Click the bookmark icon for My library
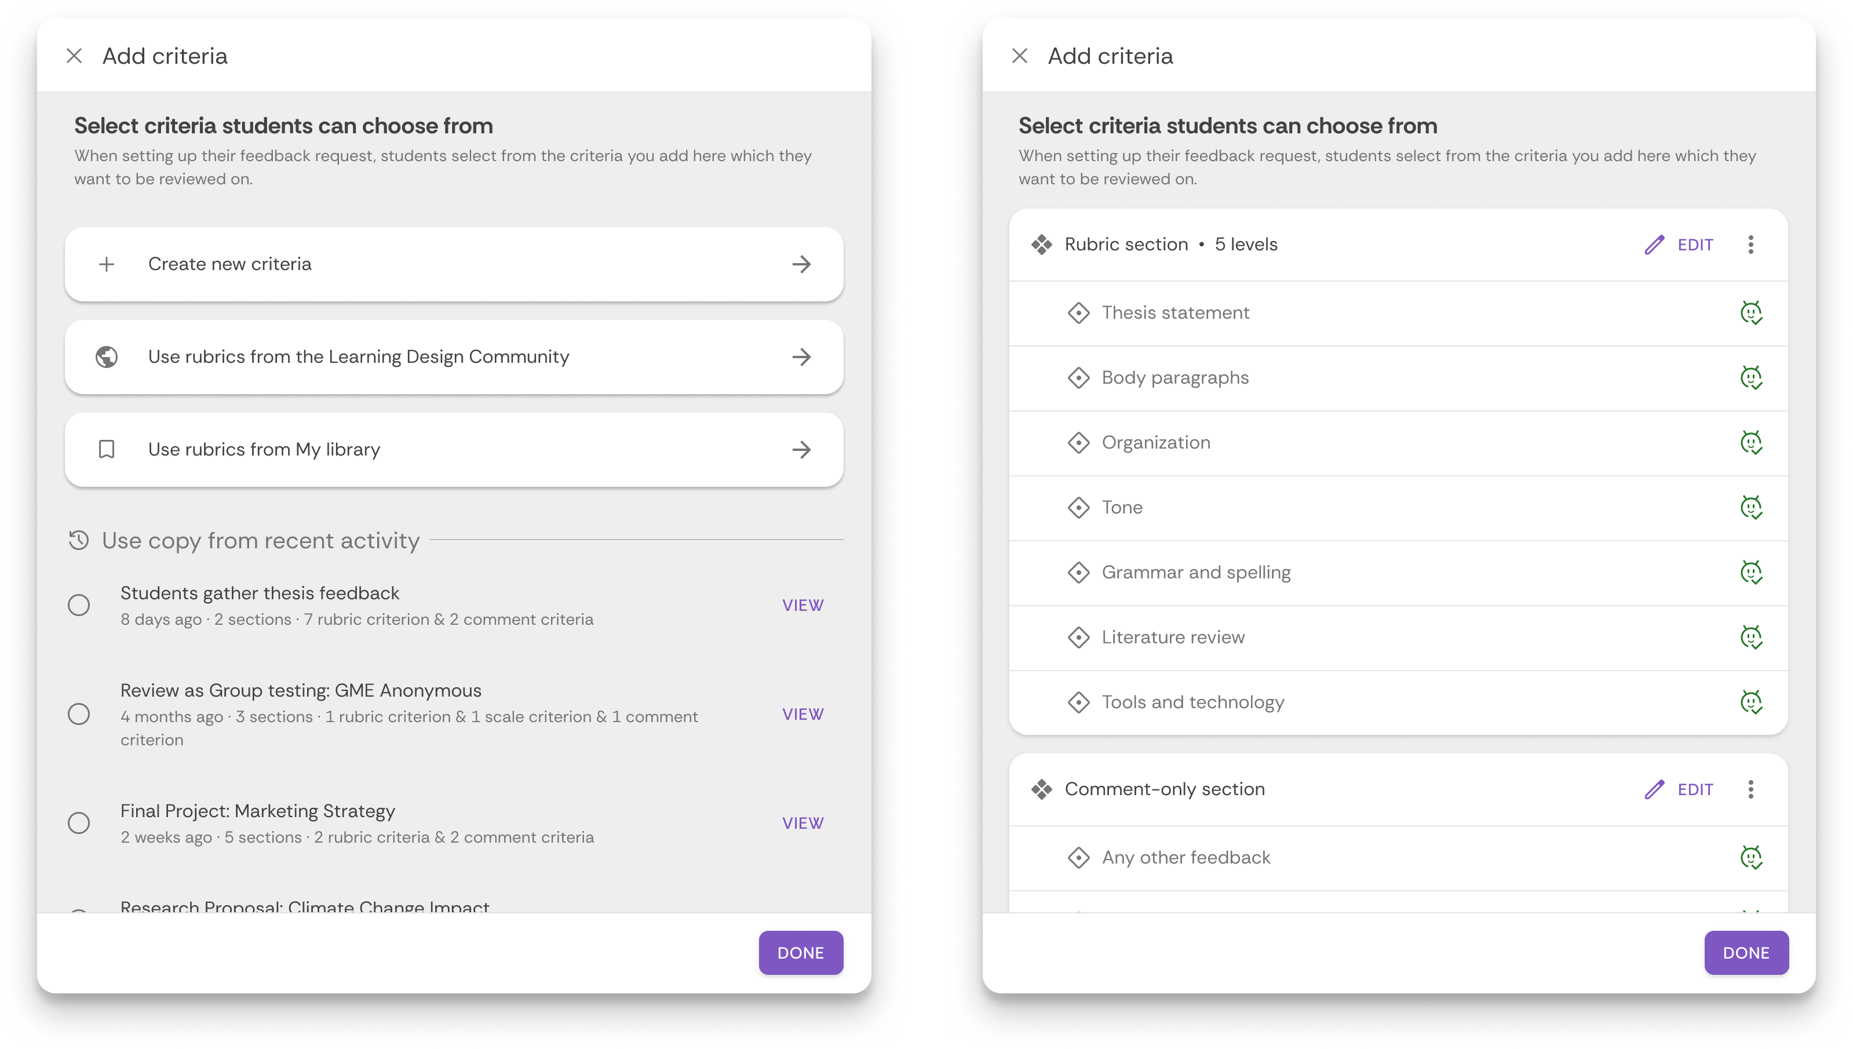This screenshot has width=1853, height=1049. 107,450
